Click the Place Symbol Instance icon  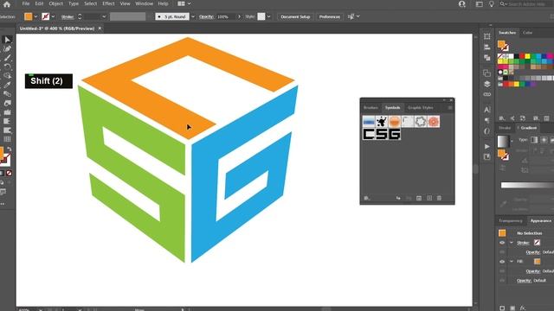tap(398, 198)
